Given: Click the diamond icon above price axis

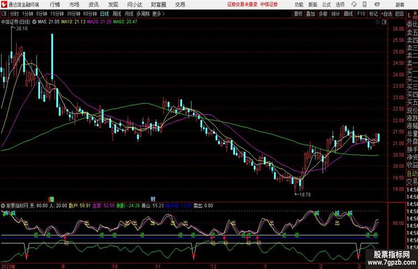Looking at the screenshot, I should coord(378,22).
